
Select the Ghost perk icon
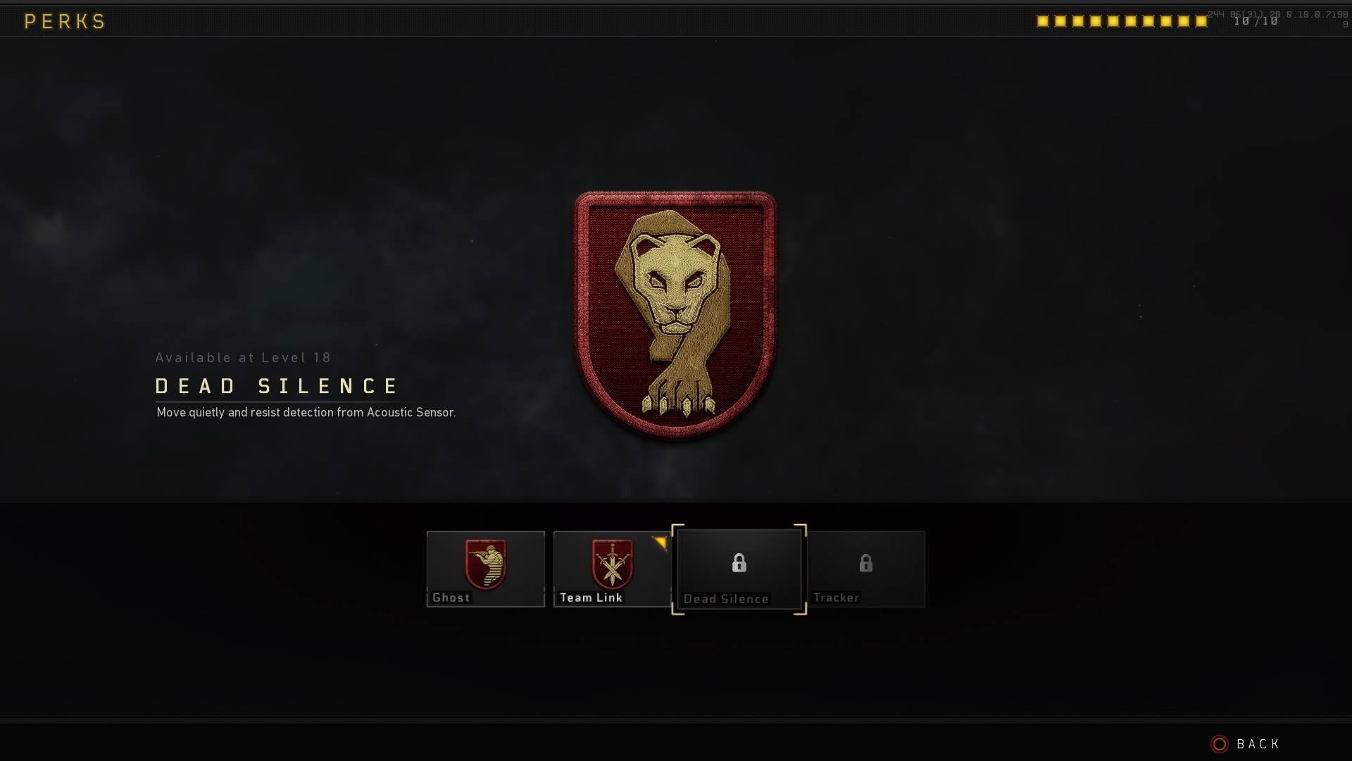(x=486, y=564)
